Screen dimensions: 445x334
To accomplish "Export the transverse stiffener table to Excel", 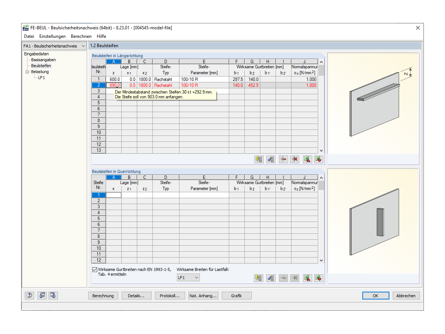I will click(318, 278).
